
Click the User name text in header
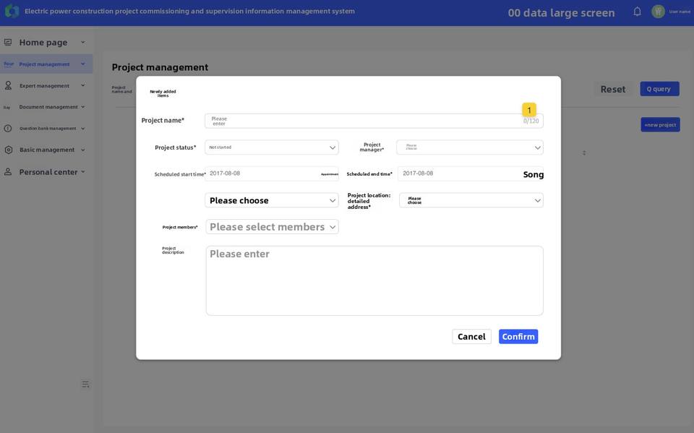coord(680,12)
